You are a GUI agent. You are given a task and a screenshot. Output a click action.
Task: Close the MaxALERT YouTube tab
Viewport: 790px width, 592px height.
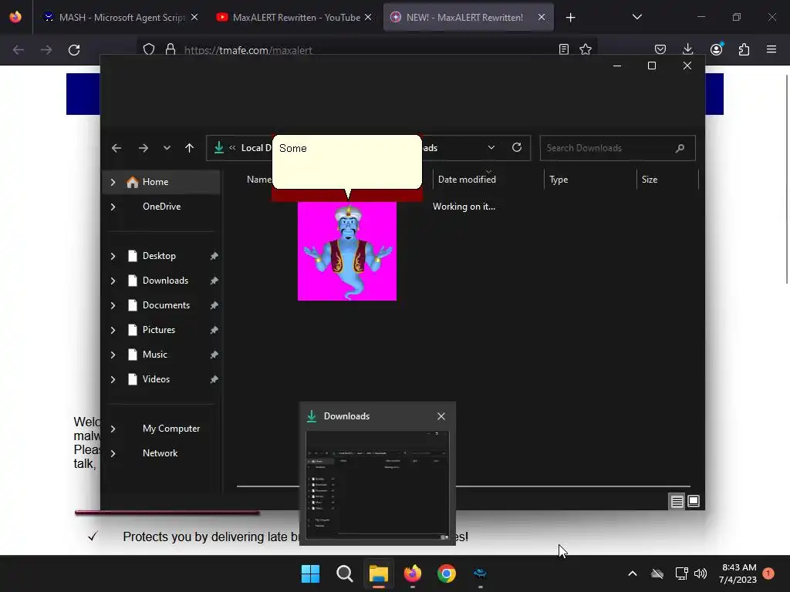point(368,17)
